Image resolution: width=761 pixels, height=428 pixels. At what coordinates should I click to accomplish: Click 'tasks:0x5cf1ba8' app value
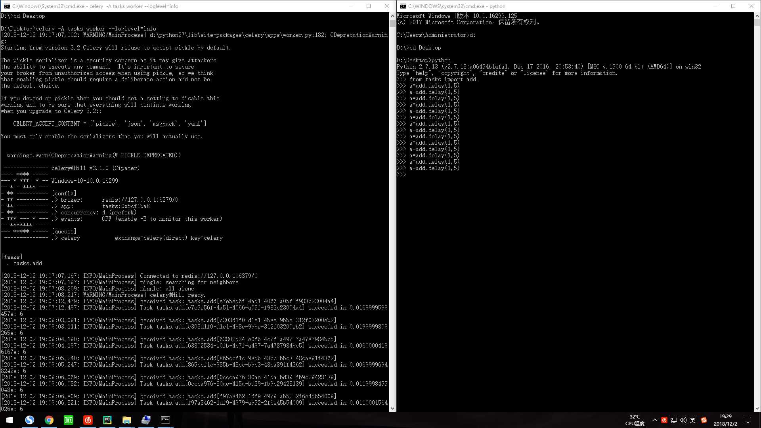pyautogui.click(x=126, y=206)
